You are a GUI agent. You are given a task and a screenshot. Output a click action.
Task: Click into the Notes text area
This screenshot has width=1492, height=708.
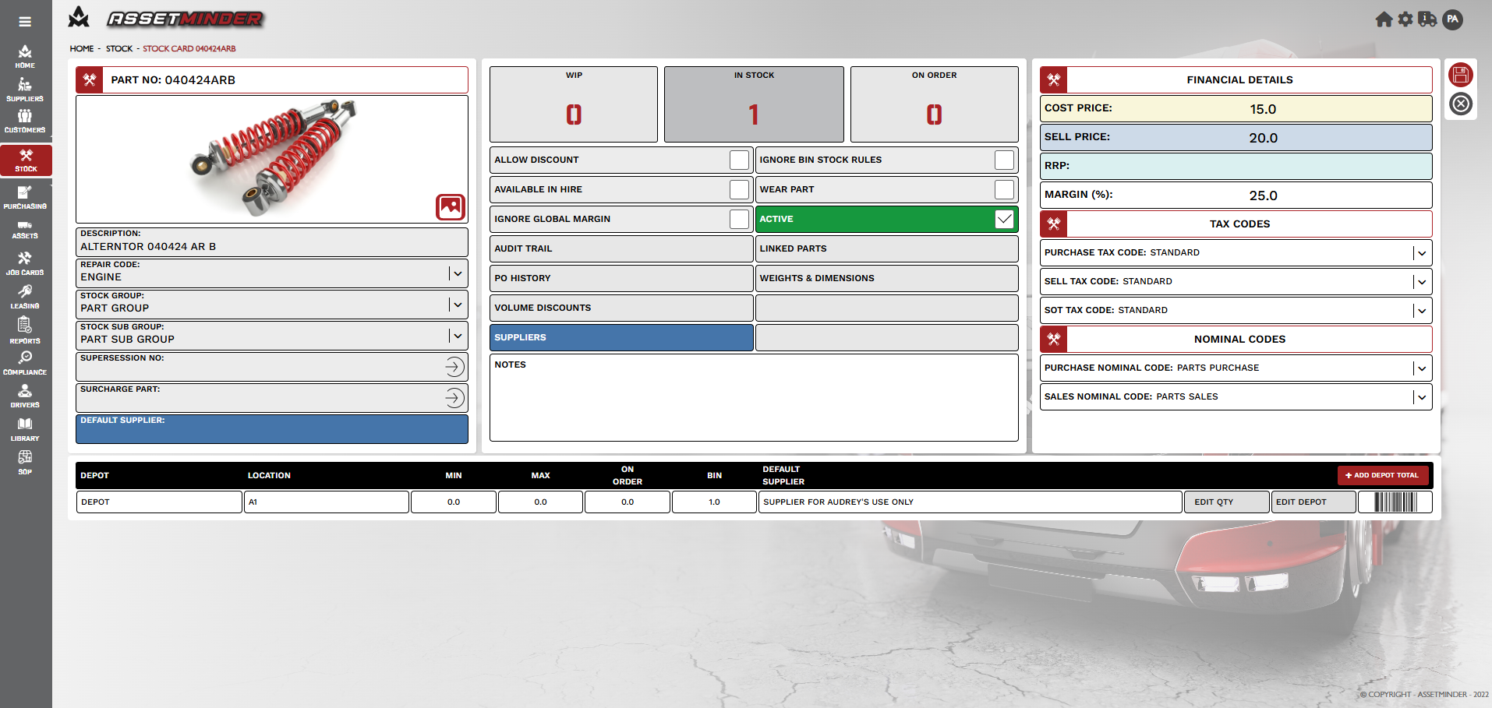tap(753, 401)
